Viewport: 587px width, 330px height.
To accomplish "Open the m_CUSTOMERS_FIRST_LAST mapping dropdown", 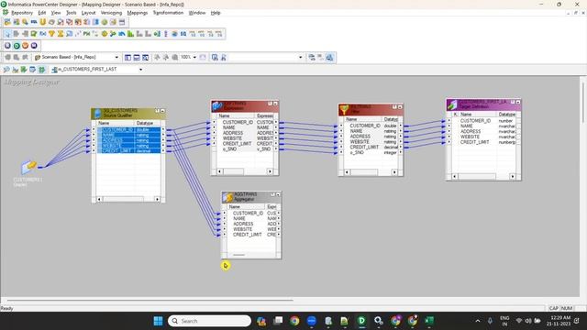I will (140, 70).
